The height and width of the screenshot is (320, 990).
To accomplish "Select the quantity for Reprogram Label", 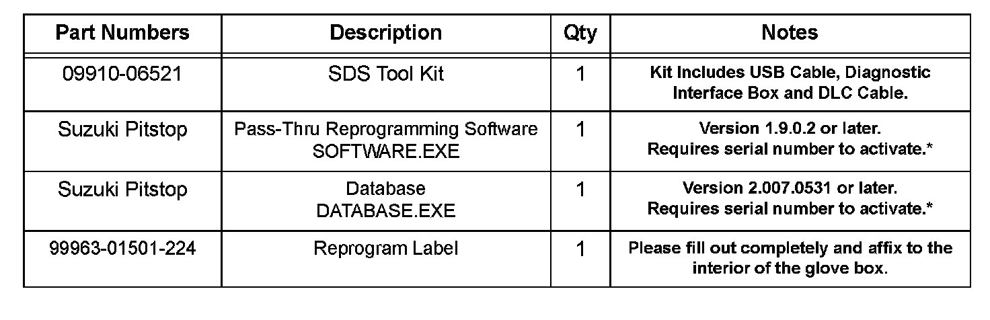I will (580, 249).
